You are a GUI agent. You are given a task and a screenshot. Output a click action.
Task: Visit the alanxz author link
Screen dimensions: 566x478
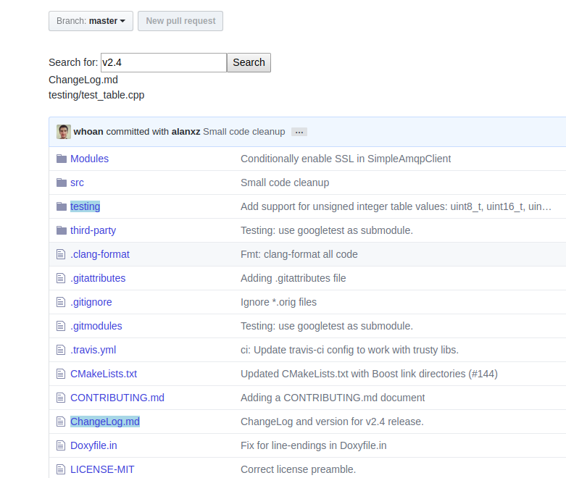point(186,132)
